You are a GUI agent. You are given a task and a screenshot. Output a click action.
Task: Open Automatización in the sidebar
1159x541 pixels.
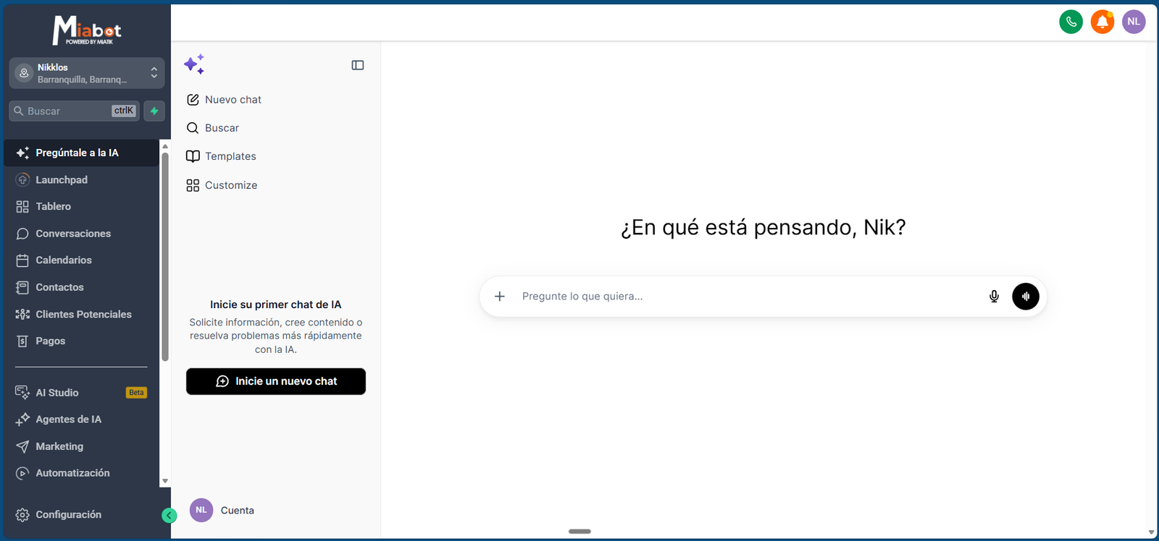point(81,473)
